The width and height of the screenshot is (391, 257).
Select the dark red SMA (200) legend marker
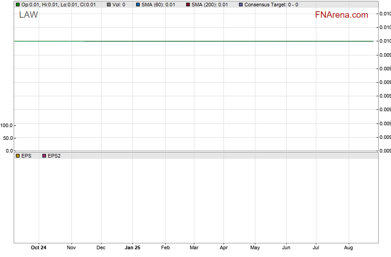point(188,5)
